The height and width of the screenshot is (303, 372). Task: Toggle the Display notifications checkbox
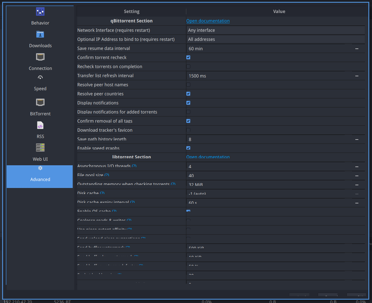(188, 103)
